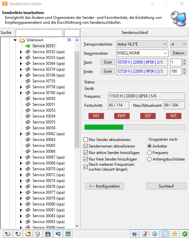This screenshot has height=238, width=189.
Task: Click the Suche text input field
Action: click(x=39, y=33)
